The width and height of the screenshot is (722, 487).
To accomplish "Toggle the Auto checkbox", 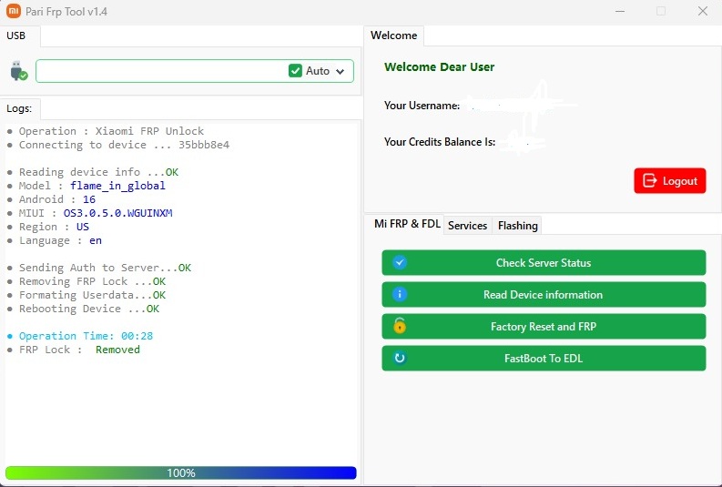I will click(295, 71).
